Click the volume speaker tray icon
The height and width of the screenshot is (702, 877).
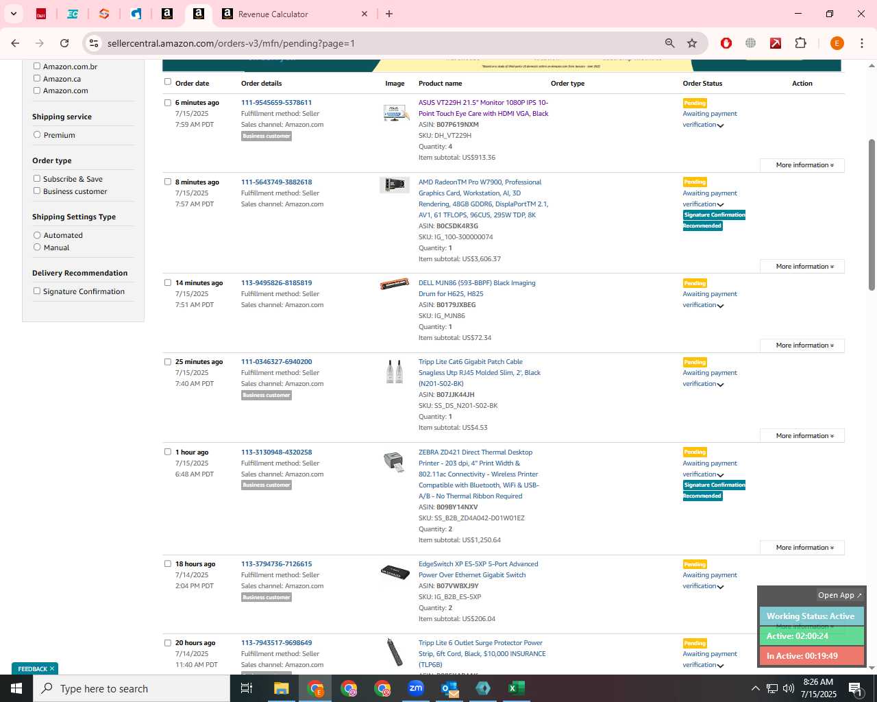point(788,688)
